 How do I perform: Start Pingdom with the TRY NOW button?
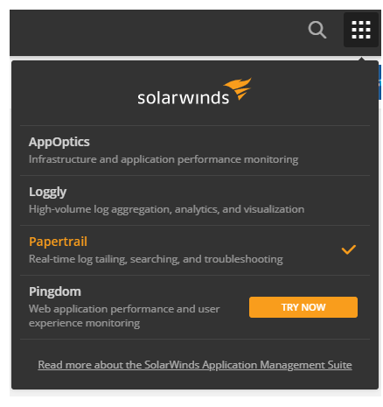pyautogui.click(x=303, y=307)
